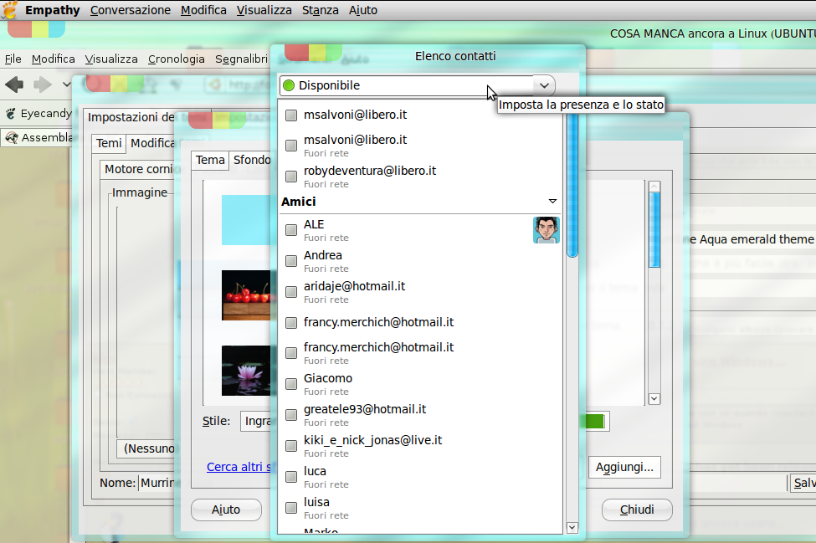Toggle checkbox next to greatele93@hotmail.it
Viewport: 816px width, 543px height.
(x=291, y=415)
